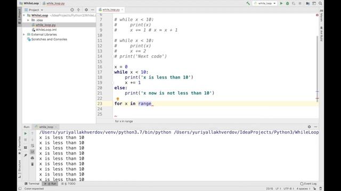Click cursor position 23:15 in status bar

tap(270, 189)
